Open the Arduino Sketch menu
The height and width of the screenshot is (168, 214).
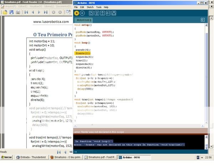tap(90, 7)
